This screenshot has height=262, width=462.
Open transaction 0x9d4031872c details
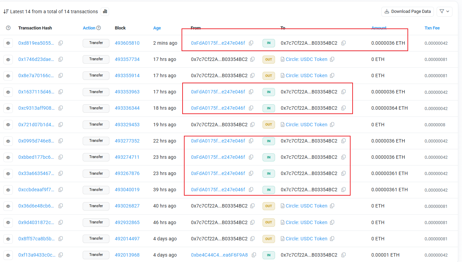36,222
